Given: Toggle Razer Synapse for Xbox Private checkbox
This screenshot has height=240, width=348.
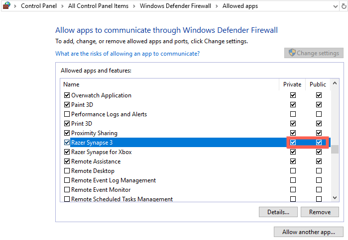Looking at the screenshot, I should pyautogui.click(x=293, y=152).
